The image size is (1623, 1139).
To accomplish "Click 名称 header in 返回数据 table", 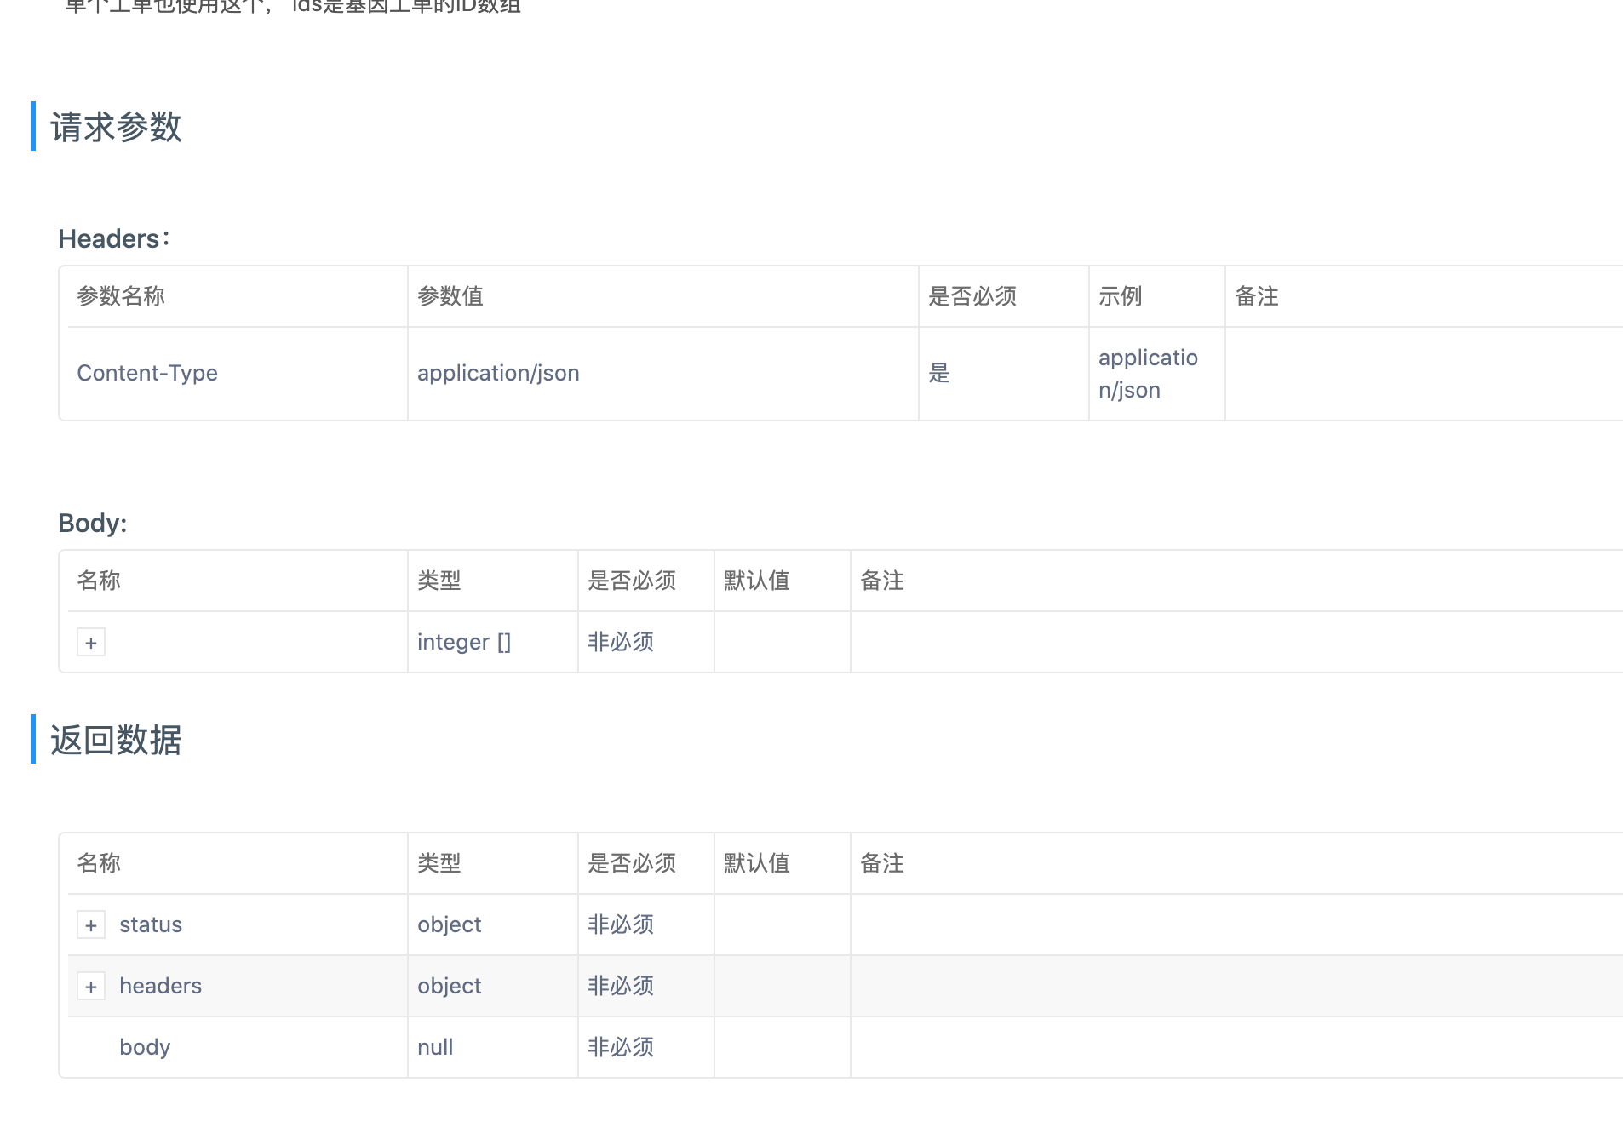I will (99, 863).
